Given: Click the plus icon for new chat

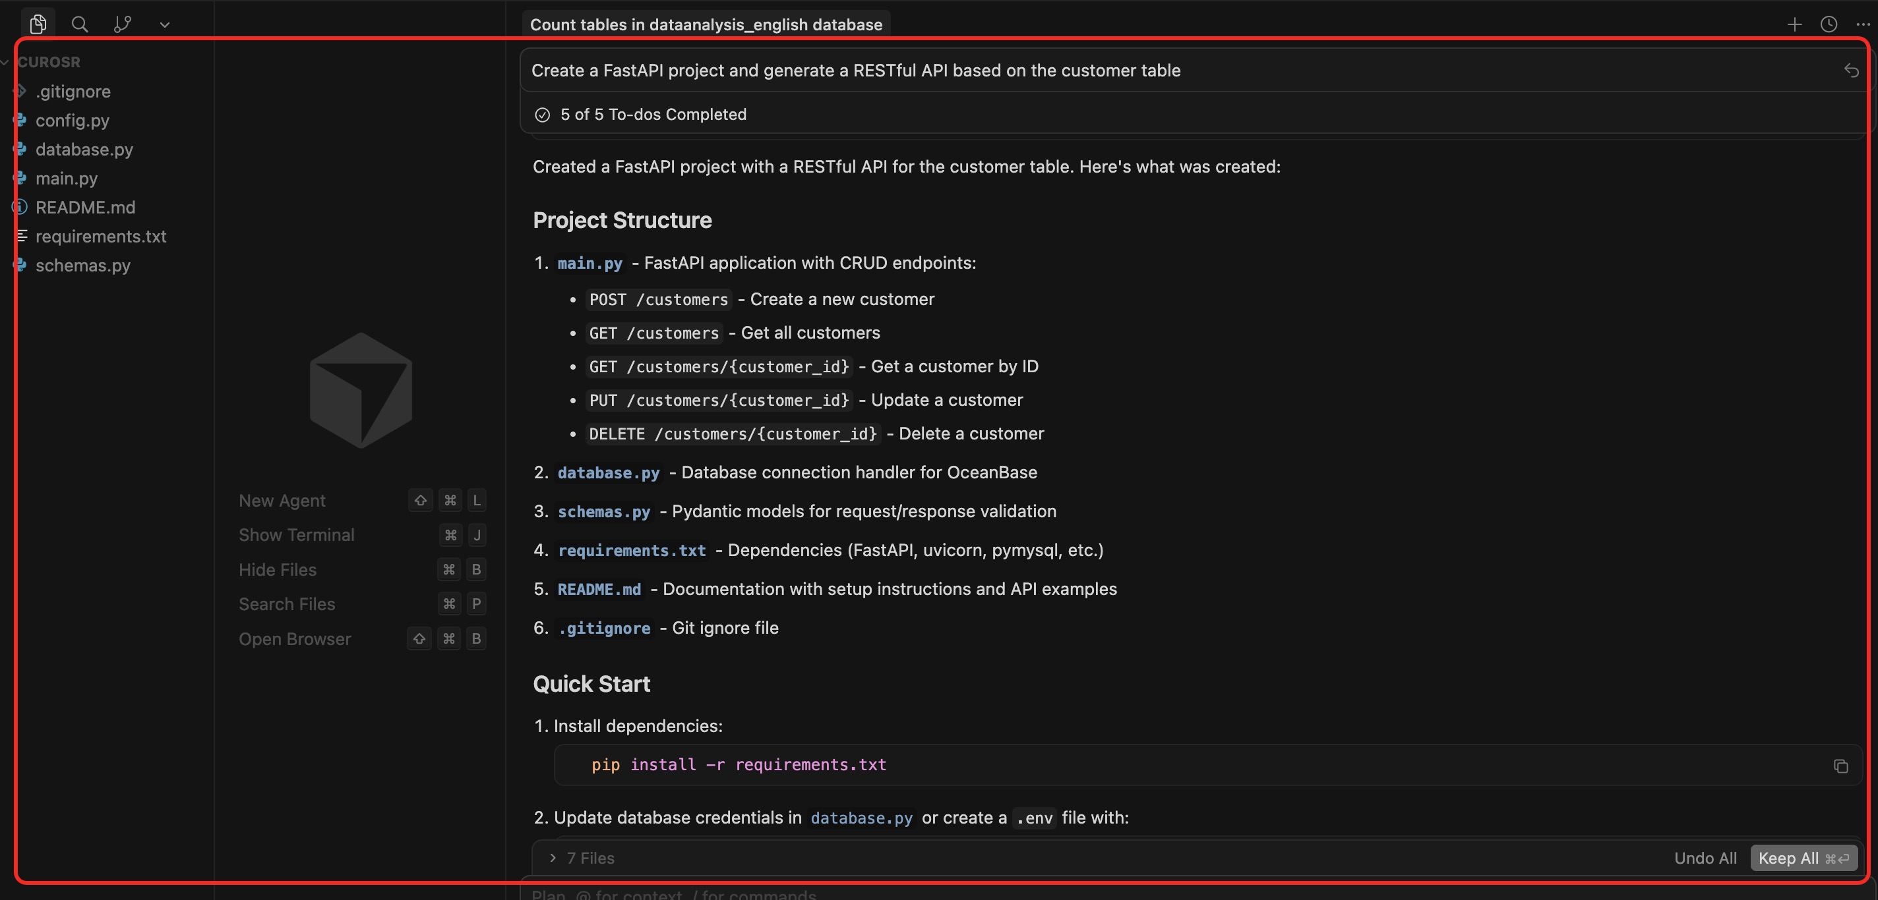Looking at the screenshot, I should 1794,24.
